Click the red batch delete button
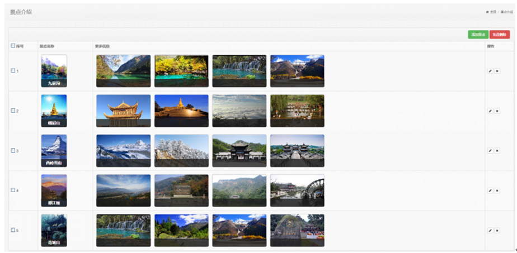The width and height of the screenshot is (517, 253). pos(500,35)
